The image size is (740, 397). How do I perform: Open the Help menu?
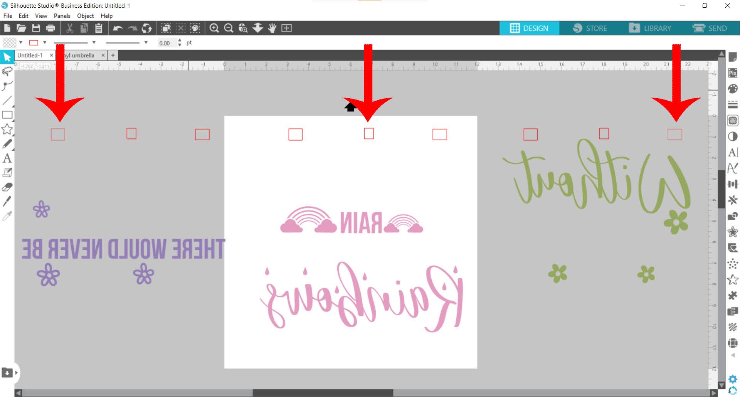point(107,16)
